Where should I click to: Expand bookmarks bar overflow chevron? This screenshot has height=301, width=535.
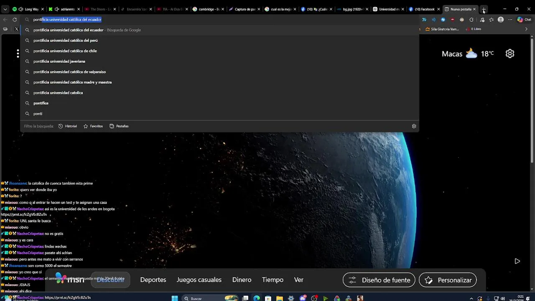[526, 29]
